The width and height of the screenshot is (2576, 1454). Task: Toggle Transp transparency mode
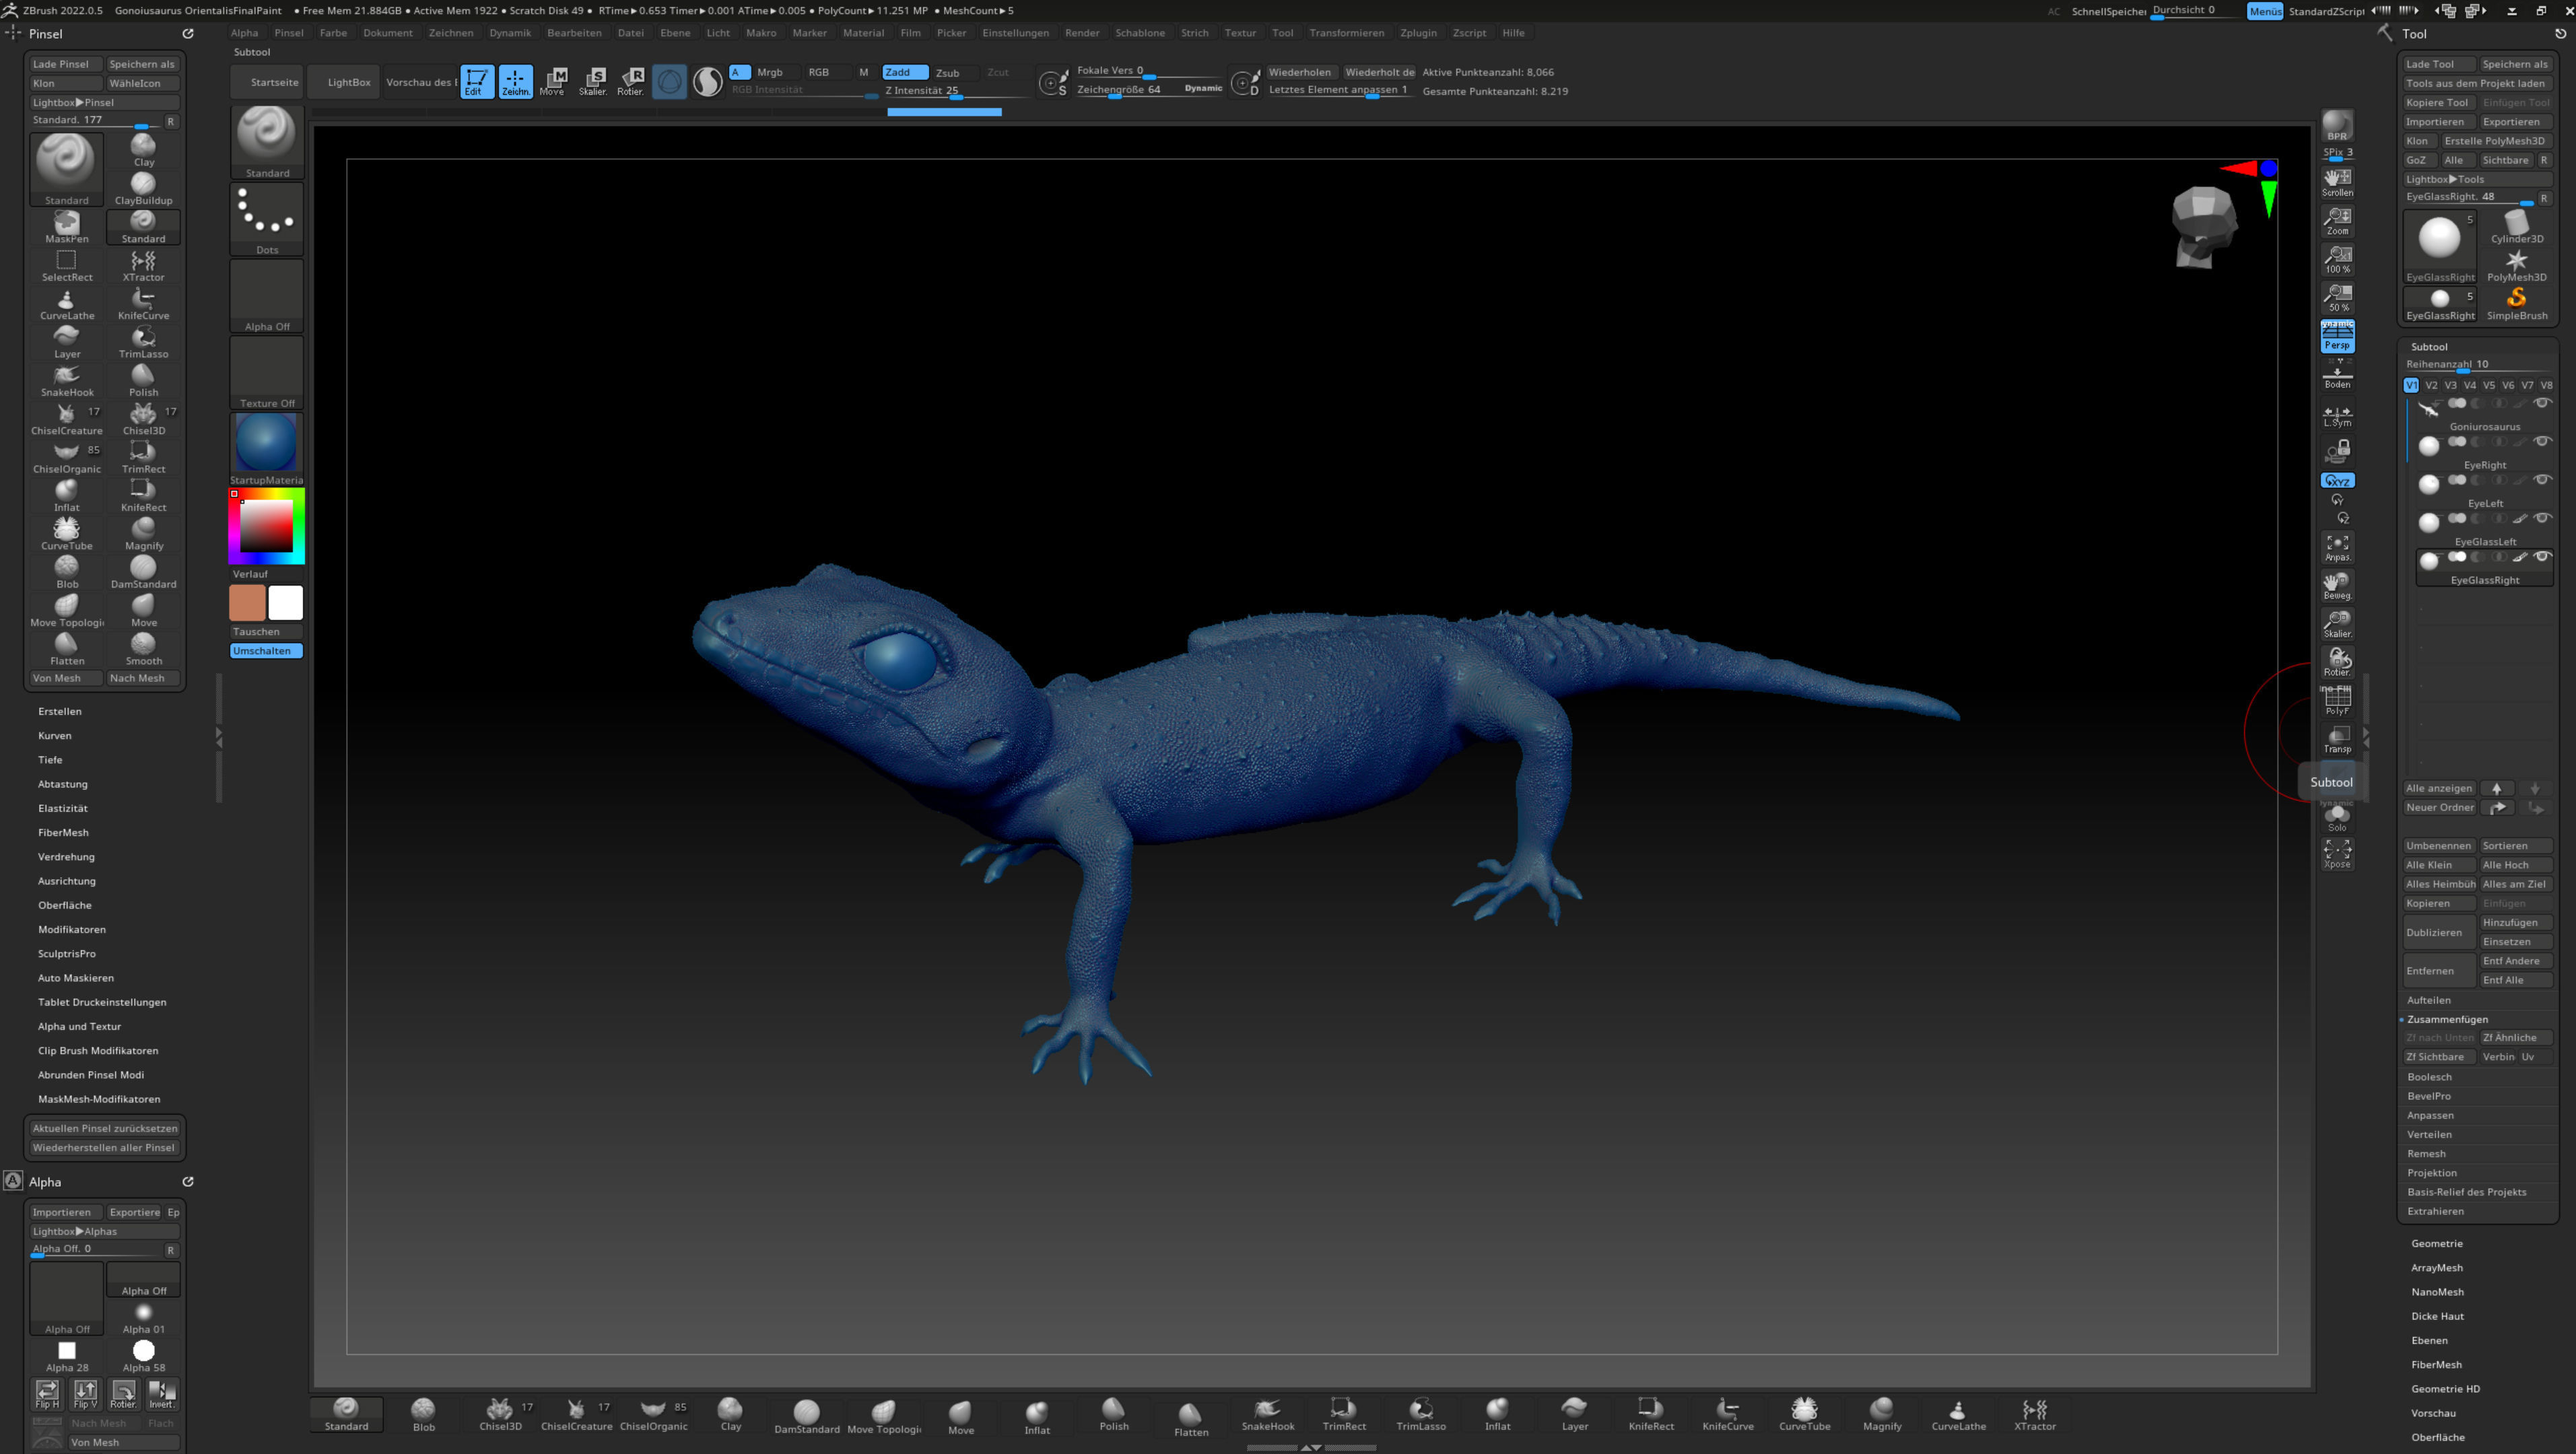click(x=2337, y=739)
